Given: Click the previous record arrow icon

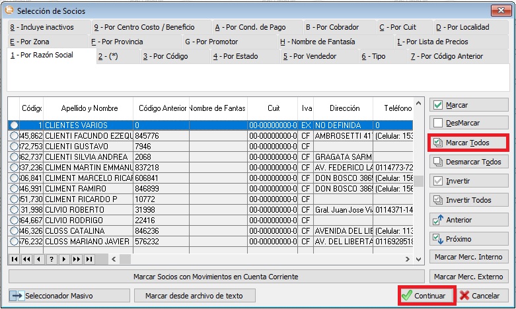Looking at the screenshot, I should 39,259.
